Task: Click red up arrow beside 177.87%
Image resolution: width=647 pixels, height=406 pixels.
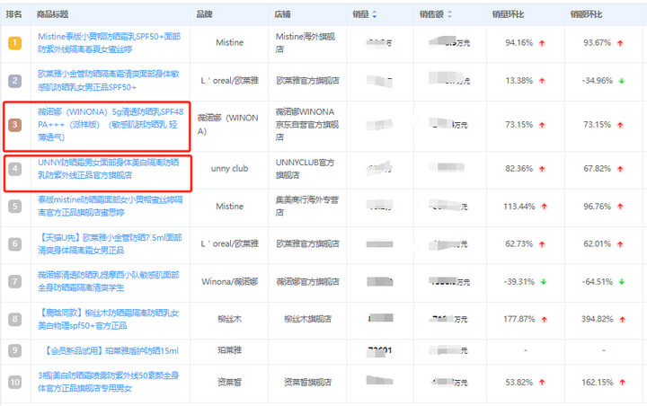Action: (x=545, y=320)
